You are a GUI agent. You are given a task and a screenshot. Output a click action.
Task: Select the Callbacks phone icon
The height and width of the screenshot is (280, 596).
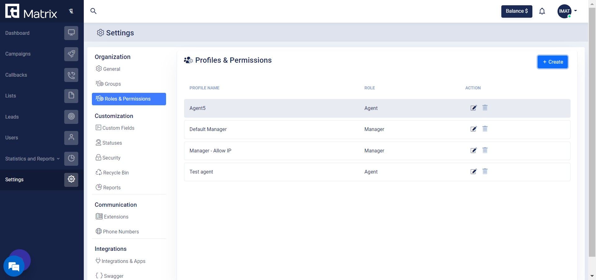pos(71,75)
